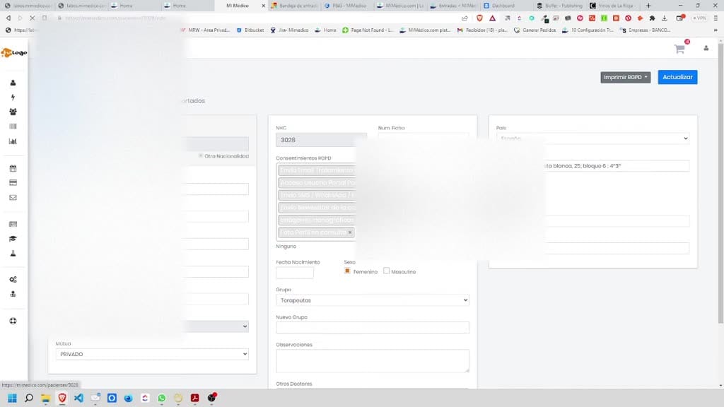
Task: Click the share page icon in address bar
Action: [465, 18]
